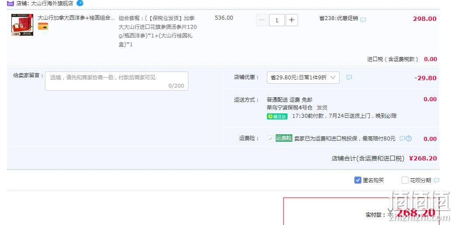The height and width of the screenshot is (225, 454).
Task: Click the unit price 536.00
Action: [224, 17]
